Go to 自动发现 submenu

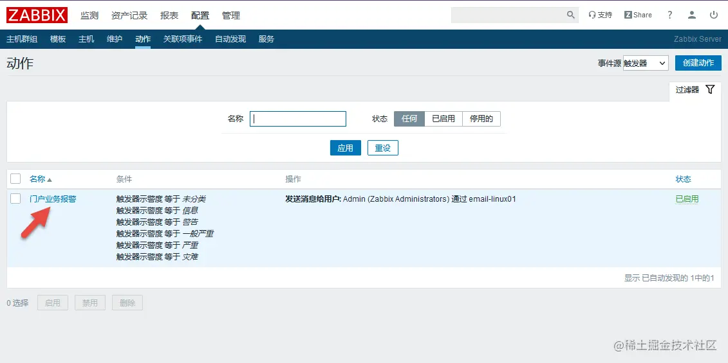point(230,39)
